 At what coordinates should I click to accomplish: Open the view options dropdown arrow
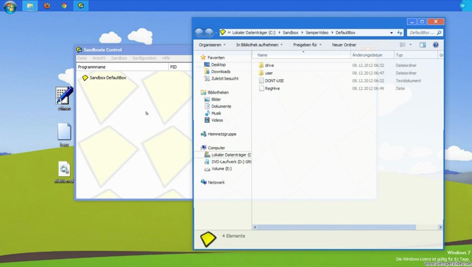[x=410, y=45]
